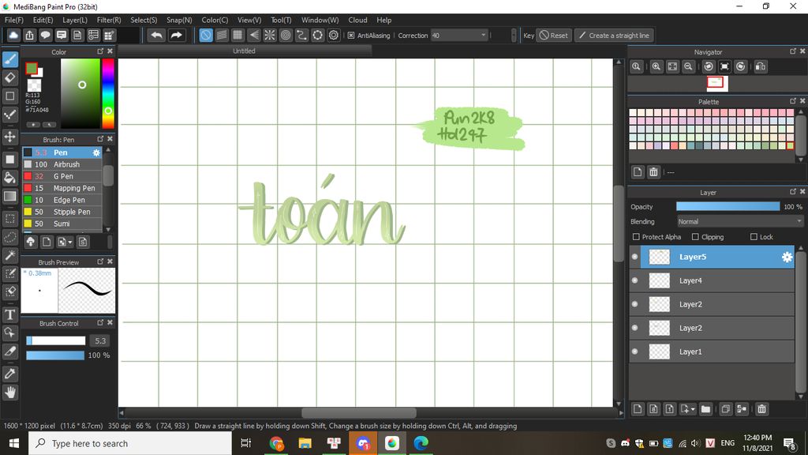Hide Layer5 visibility
Viewport: 808px width, 455px height.
click(x=635, y=257)
